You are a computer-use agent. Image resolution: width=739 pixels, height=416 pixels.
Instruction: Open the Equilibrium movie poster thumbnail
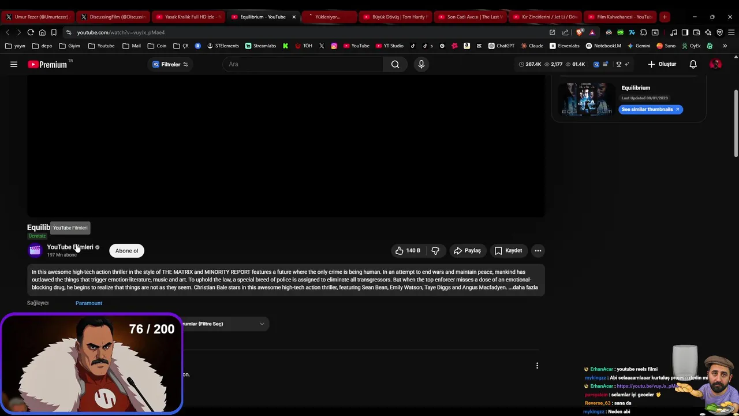588,99
